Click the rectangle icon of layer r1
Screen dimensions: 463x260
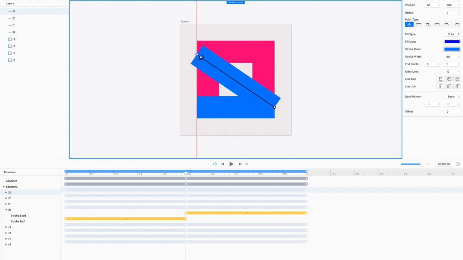point(10,53)
